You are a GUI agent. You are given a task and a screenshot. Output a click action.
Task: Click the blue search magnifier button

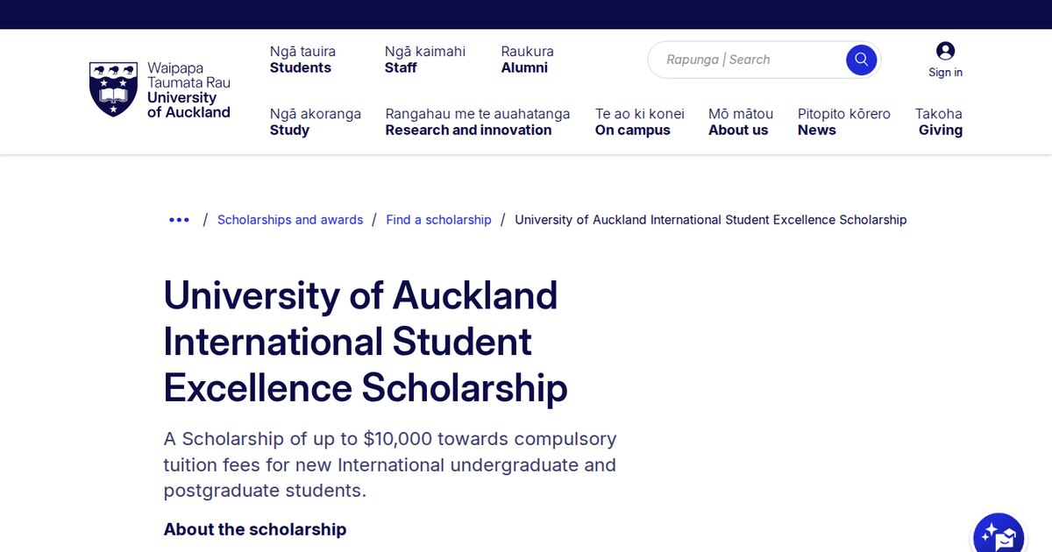(x=862, y=60)
